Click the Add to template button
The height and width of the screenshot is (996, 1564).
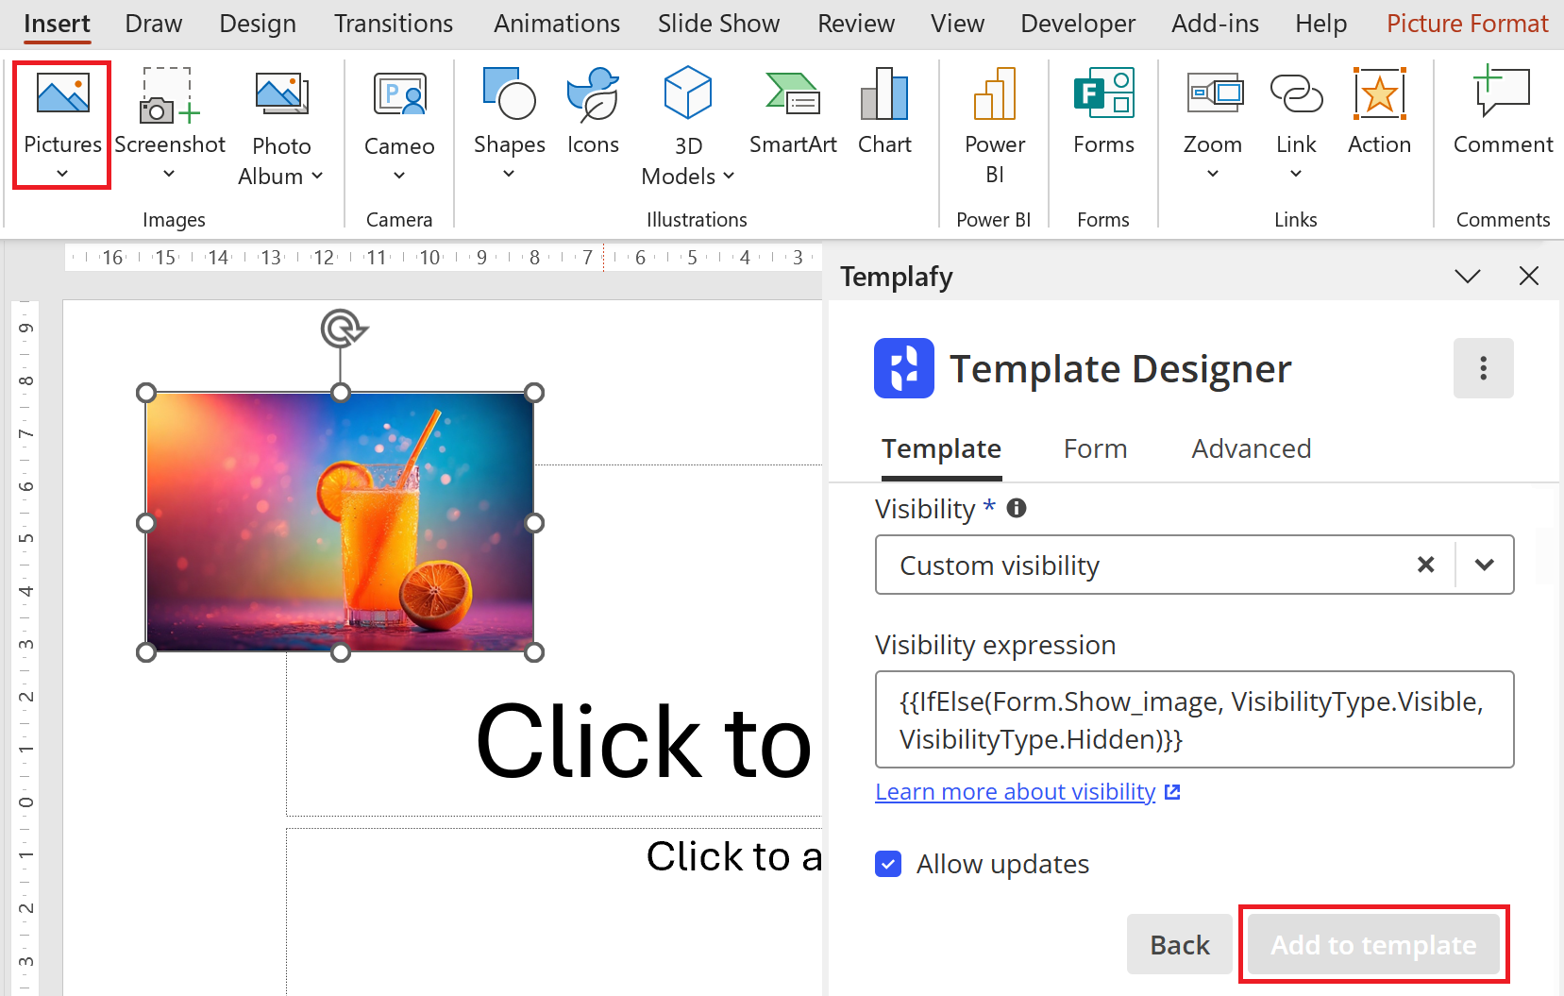click(x=1372, y=944)
